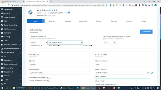This screenshot has height=90, width=161.
Task: Open the Guest Books icon
Action: click(x=2, y=60)
